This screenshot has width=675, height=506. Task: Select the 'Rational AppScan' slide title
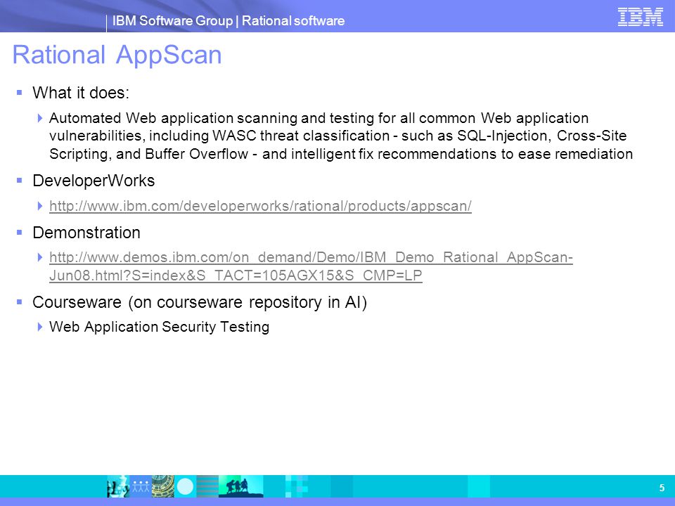point(117,55)
